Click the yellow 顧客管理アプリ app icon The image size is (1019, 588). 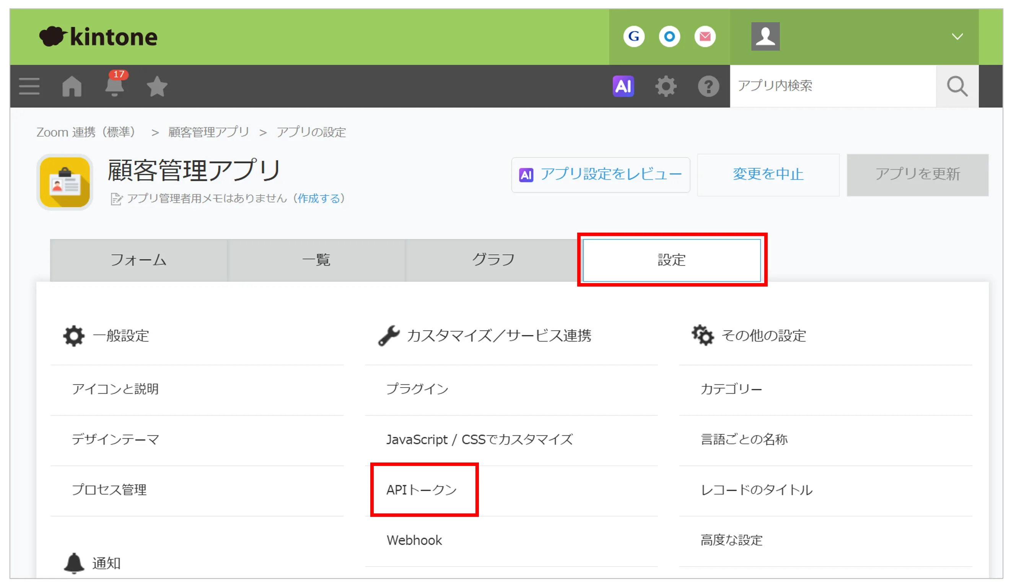[65, 182]
